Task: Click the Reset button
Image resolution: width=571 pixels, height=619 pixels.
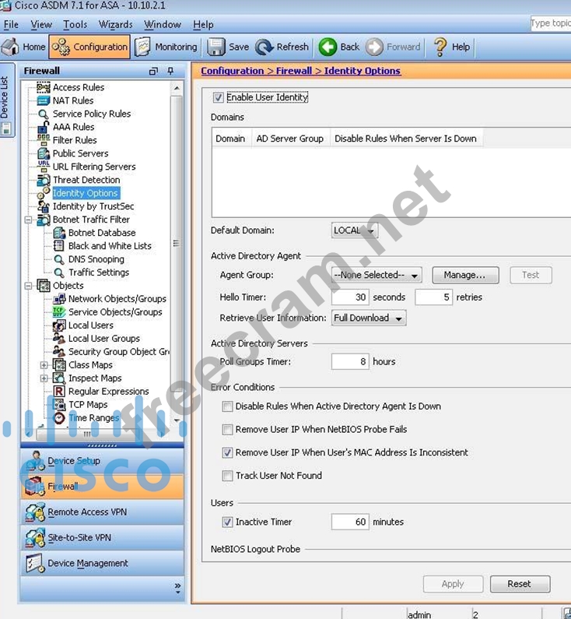Action: [x=519, y=584]
